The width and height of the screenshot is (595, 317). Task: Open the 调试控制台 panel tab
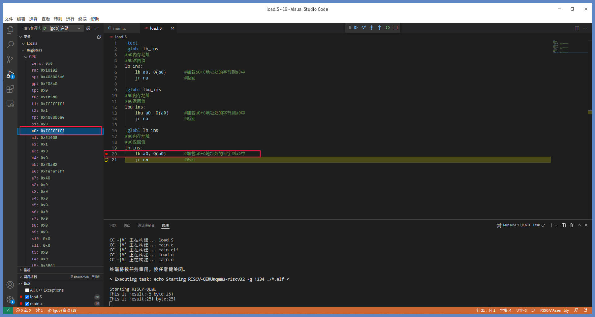point(146,225)
